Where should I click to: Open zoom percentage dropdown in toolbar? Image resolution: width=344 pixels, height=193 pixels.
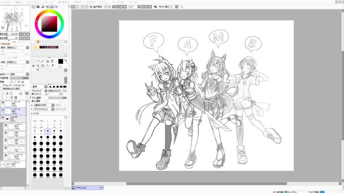coord(113,7)
